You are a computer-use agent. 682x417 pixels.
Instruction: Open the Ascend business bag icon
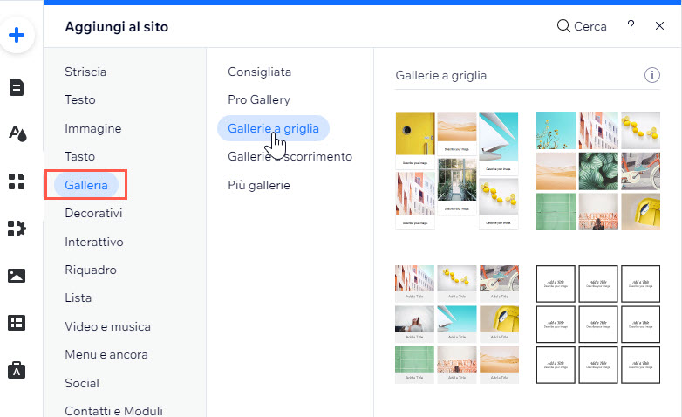pyautogui.click(x=17, y=370)
